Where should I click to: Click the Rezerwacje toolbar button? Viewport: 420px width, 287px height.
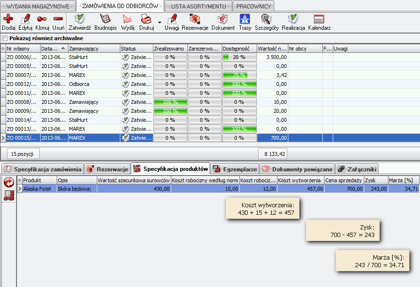pyautogui.click(x=195, y=22)
